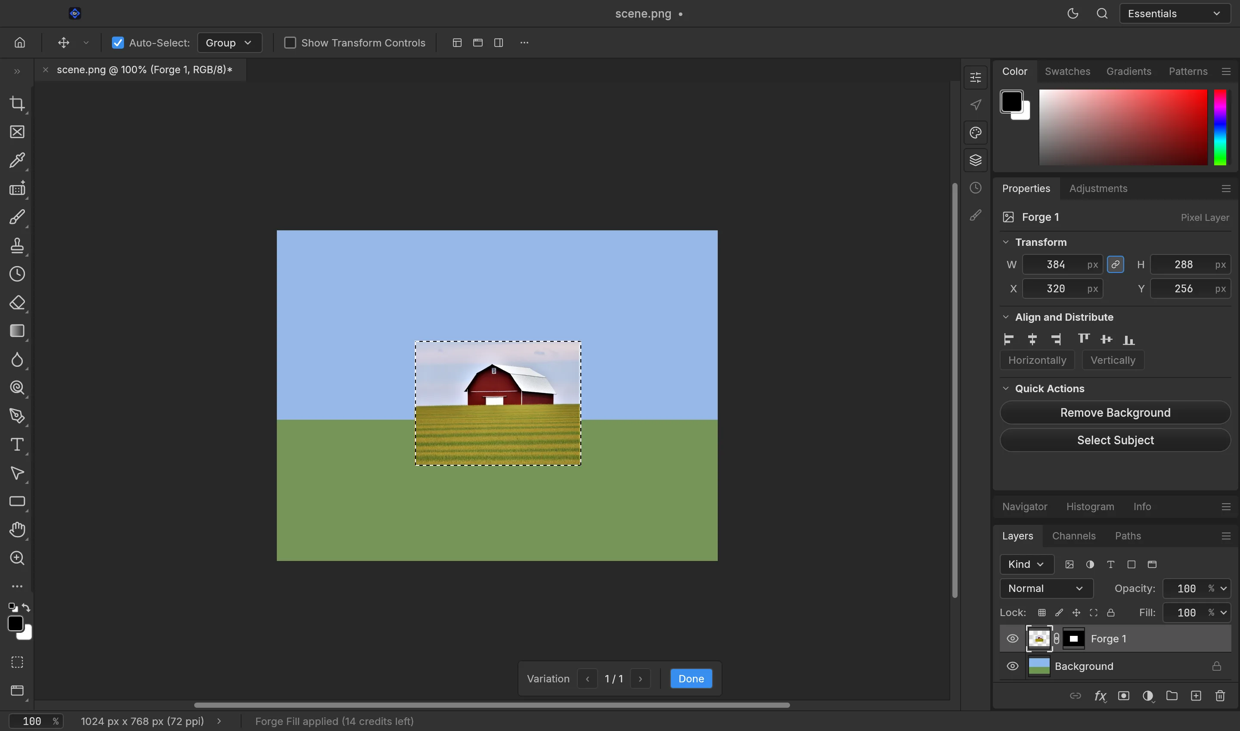Hide the Background layer
Screen dimensions: 1240x731
1012,666
